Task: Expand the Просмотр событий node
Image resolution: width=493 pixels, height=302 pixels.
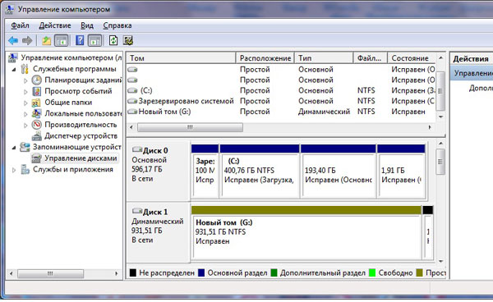Action: coord(25,92)
